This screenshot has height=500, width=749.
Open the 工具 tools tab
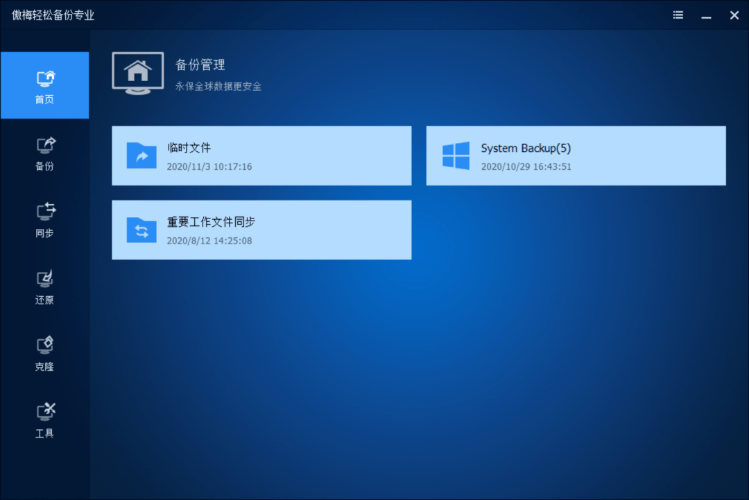[45, 421]
